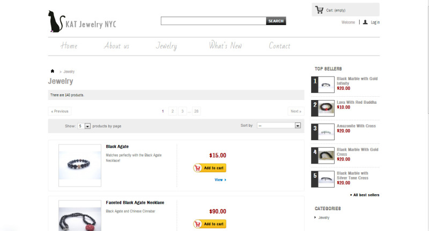The image size is (429, 231).
Task: Click inside the search text field
Action: click(x=213, y=21)
